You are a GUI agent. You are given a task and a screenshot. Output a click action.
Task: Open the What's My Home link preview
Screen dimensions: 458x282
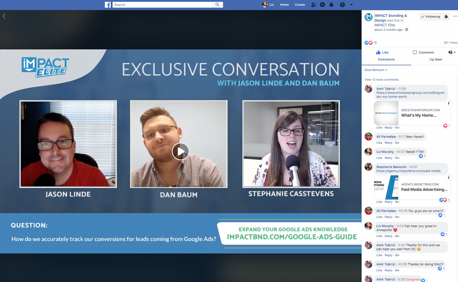pos(412,113)
